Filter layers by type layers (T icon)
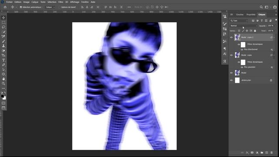The height and width of the screenshot is (157, 279). (x=262, y=20)
